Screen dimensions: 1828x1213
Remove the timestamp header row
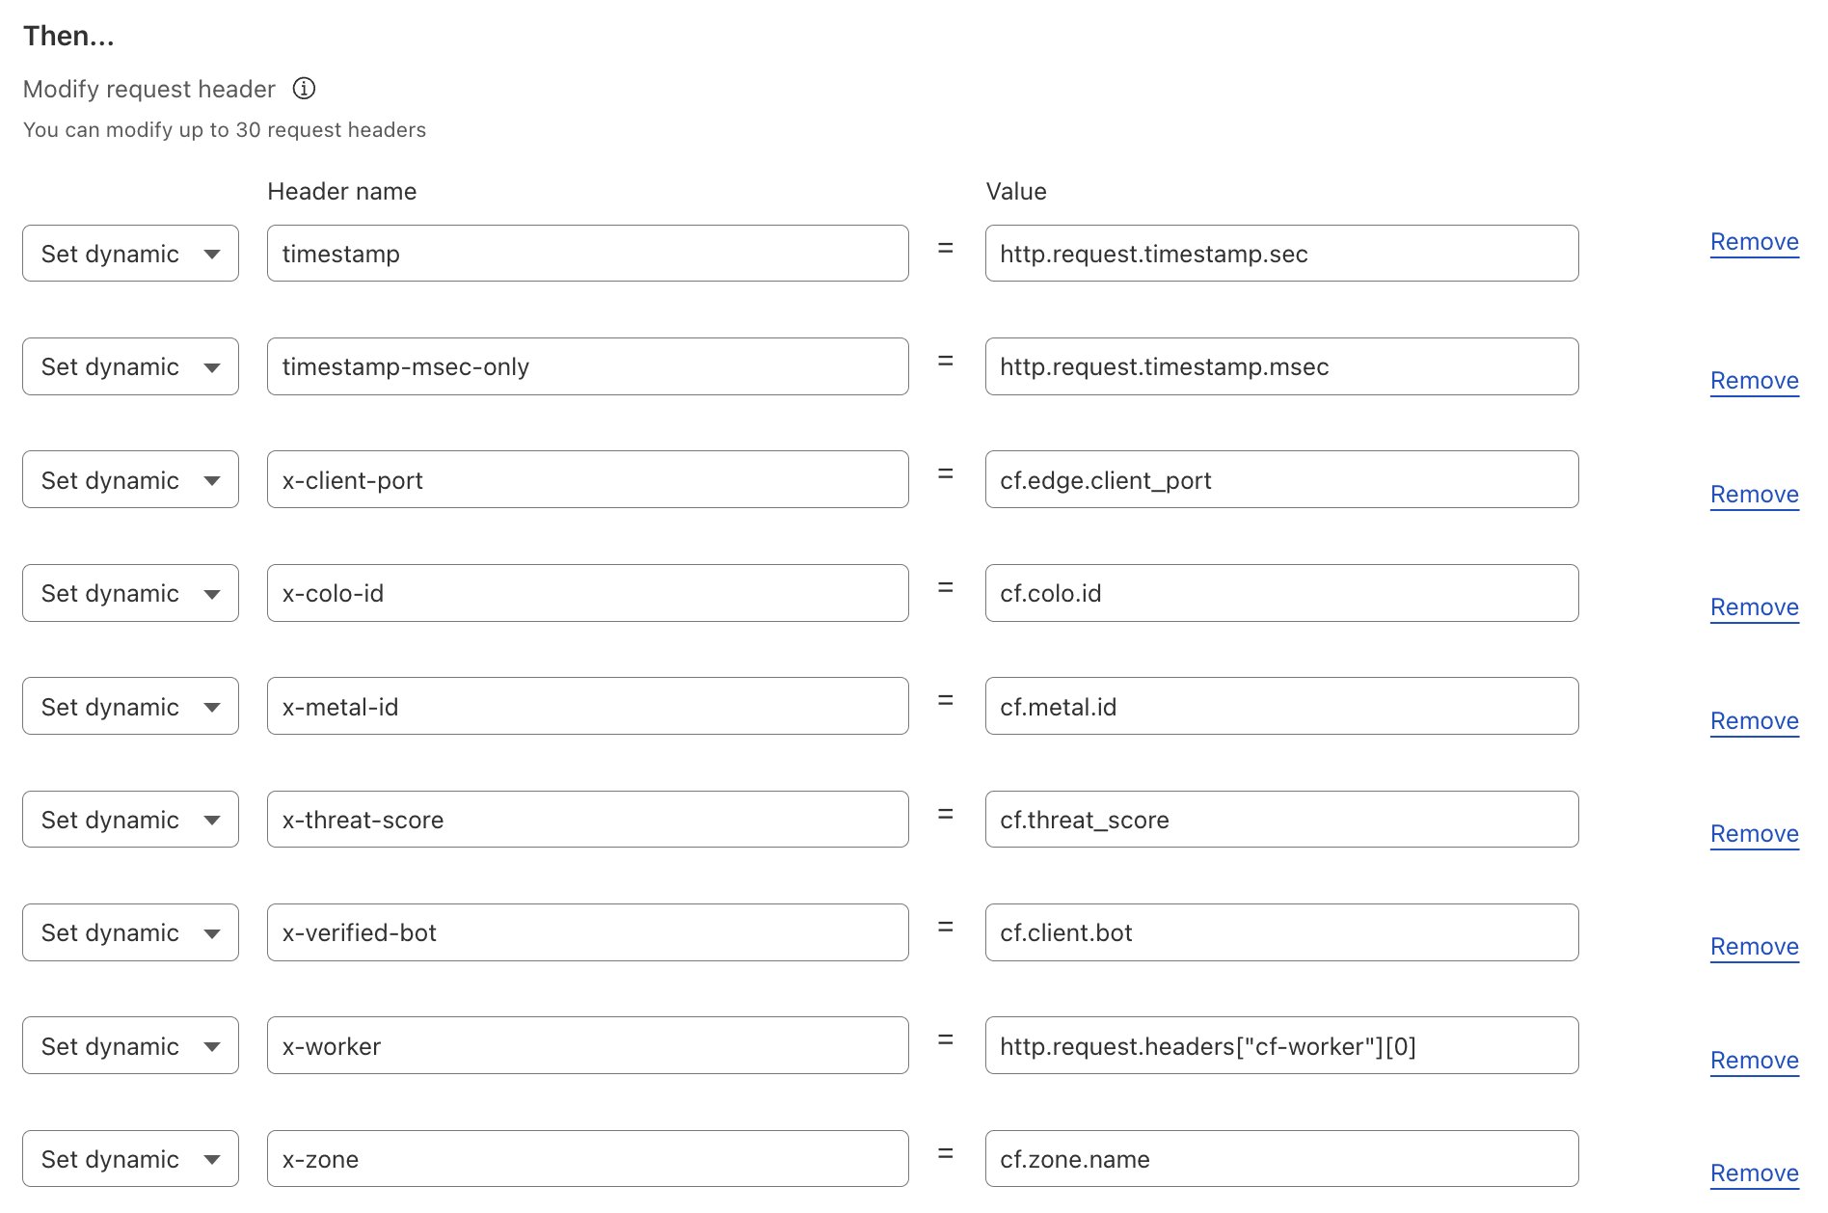point(1754,242)
